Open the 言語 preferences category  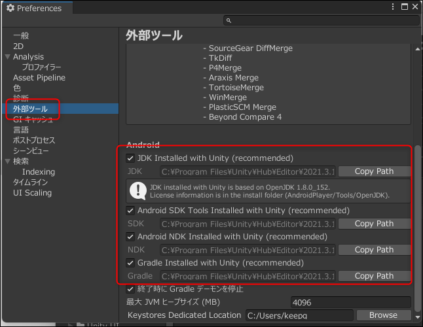pyautogui.click(x=21, y=130)
